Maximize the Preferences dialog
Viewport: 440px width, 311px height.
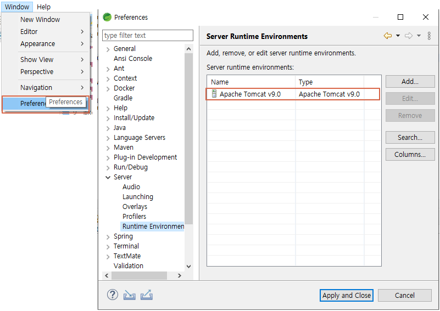(x=400, y=17)
